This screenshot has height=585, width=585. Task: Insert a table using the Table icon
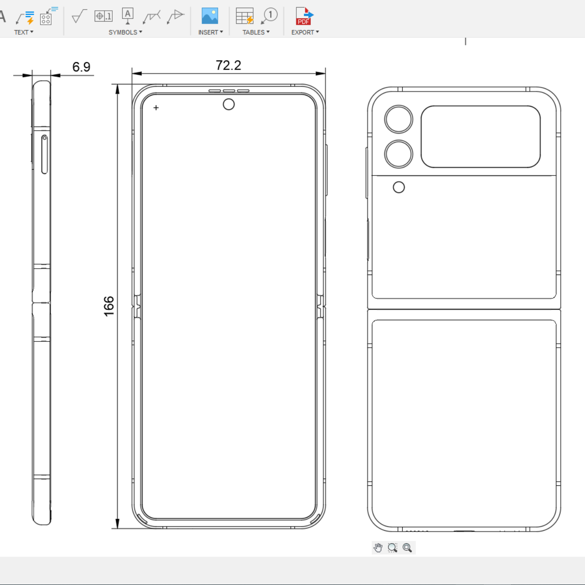(x=245, y=16)
